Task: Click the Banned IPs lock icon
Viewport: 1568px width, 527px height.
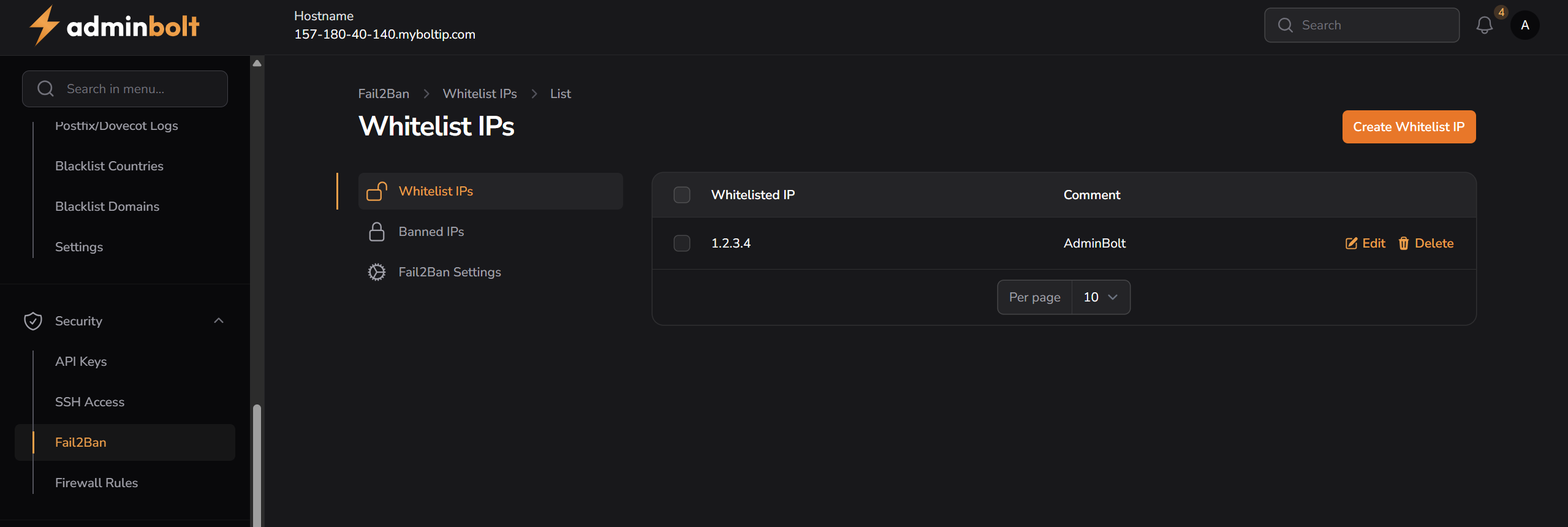Action: (377, 231)
